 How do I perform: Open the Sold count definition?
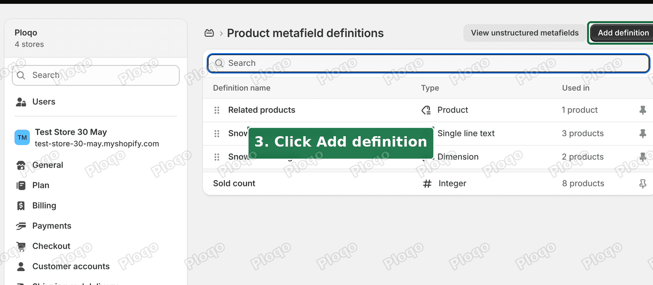coord(234,184)
